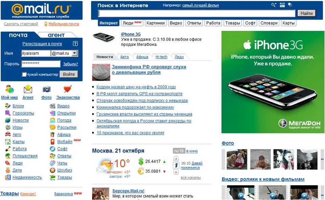Switch to the агент login tab

click(x=56, y=35)
